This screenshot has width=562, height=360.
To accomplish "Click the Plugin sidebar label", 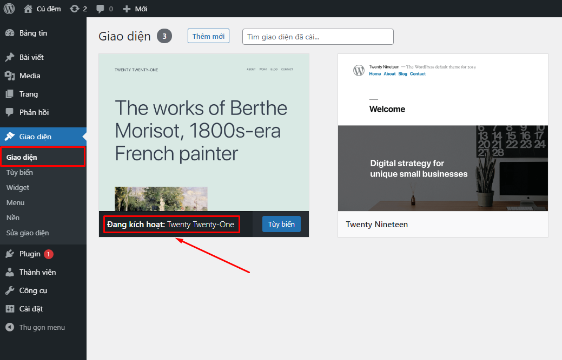I will pos(30,254).
